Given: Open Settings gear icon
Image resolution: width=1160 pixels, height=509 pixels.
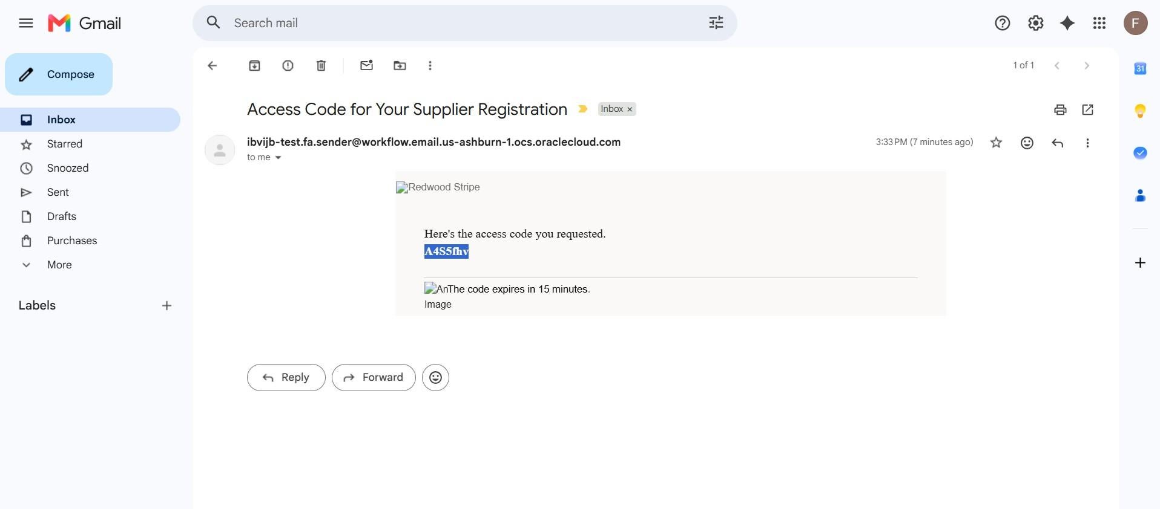Looking at the screenshot, I should (x=1035, y=23).
